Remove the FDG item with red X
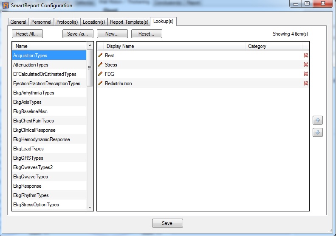This screenshot has height=236, width=336. point(305,74)
